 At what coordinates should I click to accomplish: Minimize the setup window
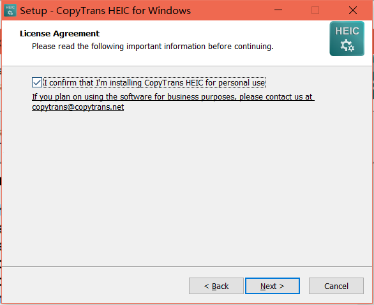[278, 10]
